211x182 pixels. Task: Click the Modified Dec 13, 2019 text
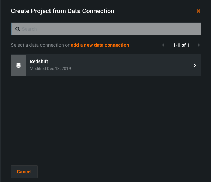pyautogui.click(x=50, y=69)
